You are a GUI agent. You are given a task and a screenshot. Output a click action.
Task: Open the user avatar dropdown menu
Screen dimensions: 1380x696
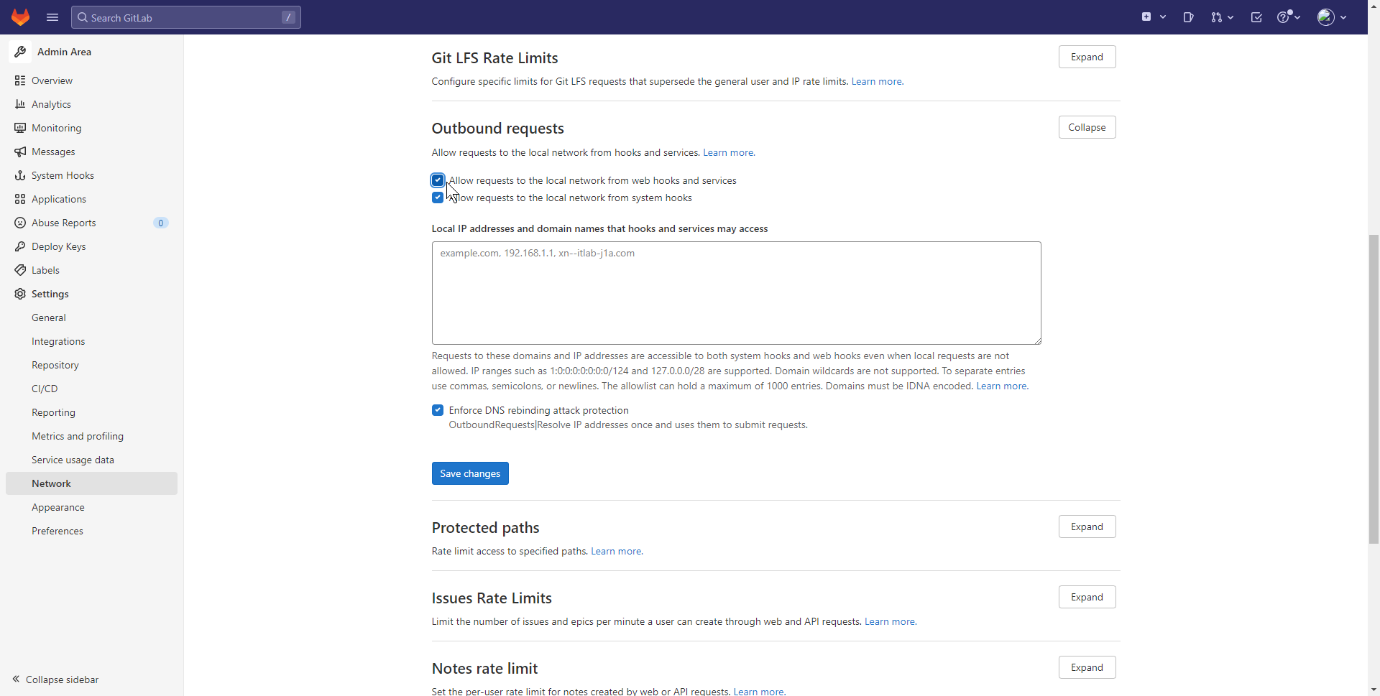click(1331, 17)
